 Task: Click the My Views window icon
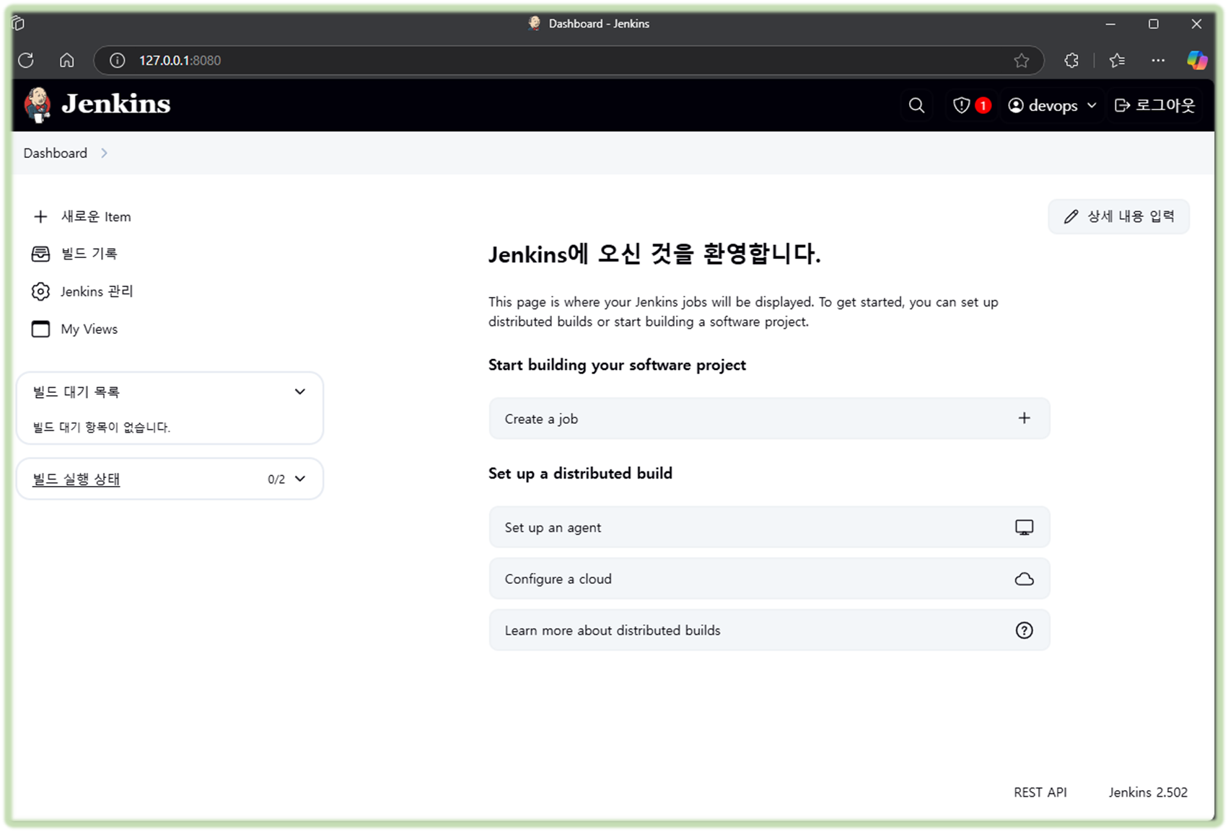40,329
